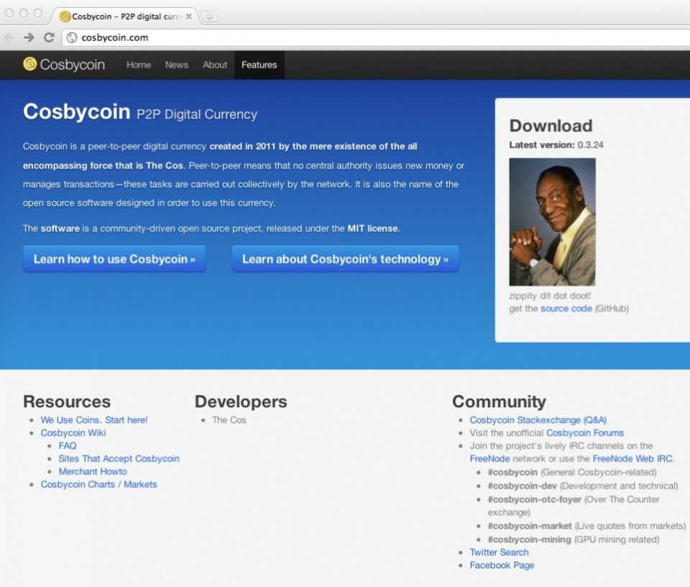The image size is (690, 587).
Task: Click Learn how to use Cosbycoin button
Action: coord(114,259)
